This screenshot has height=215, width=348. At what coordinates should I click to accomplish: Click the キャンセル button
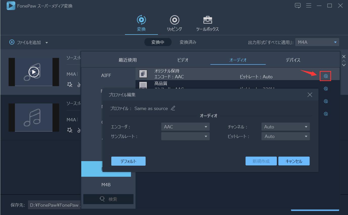294,161
